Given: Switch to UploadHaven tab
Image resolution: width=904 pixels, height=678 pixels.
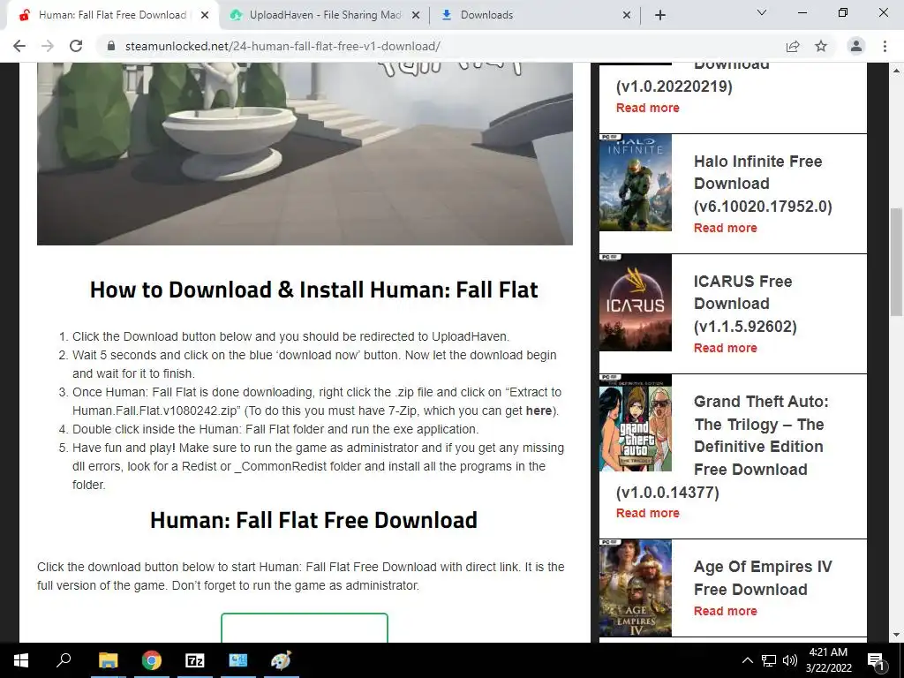Looking at the screenshot, I should point(325,15).
